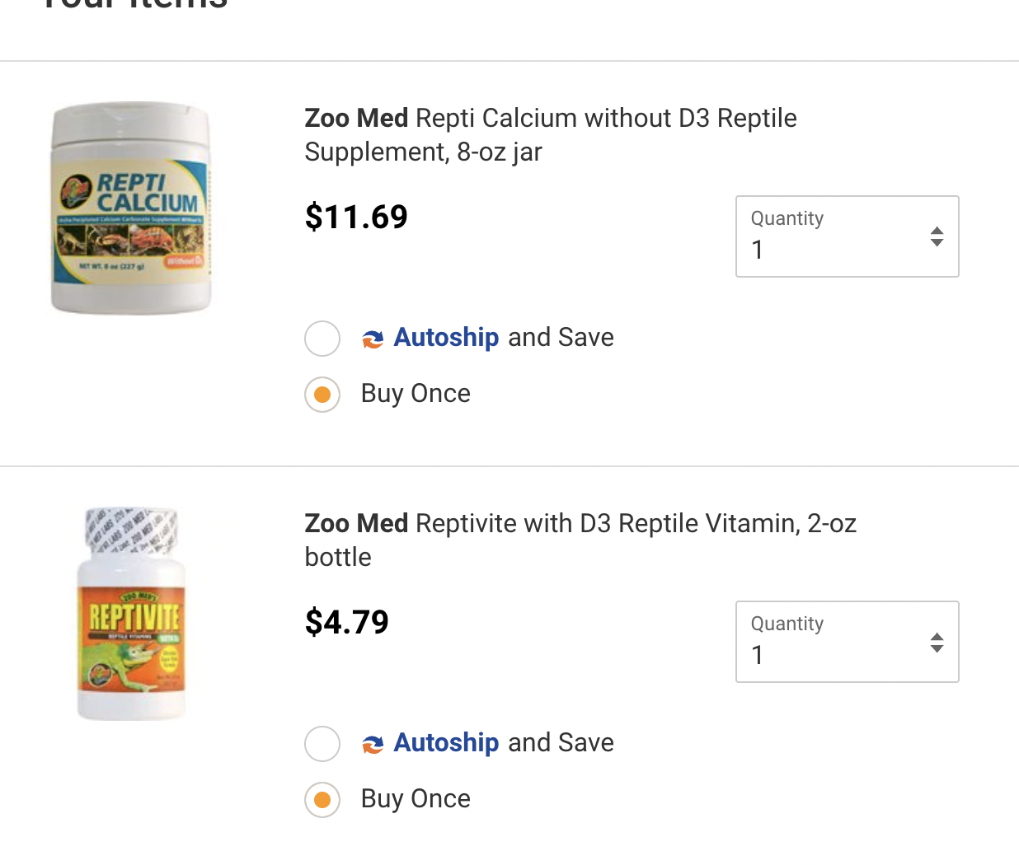Click Buy Once label for Reptivite
The height and width of the screenshot is (865, 1019).
coord(416,799)
